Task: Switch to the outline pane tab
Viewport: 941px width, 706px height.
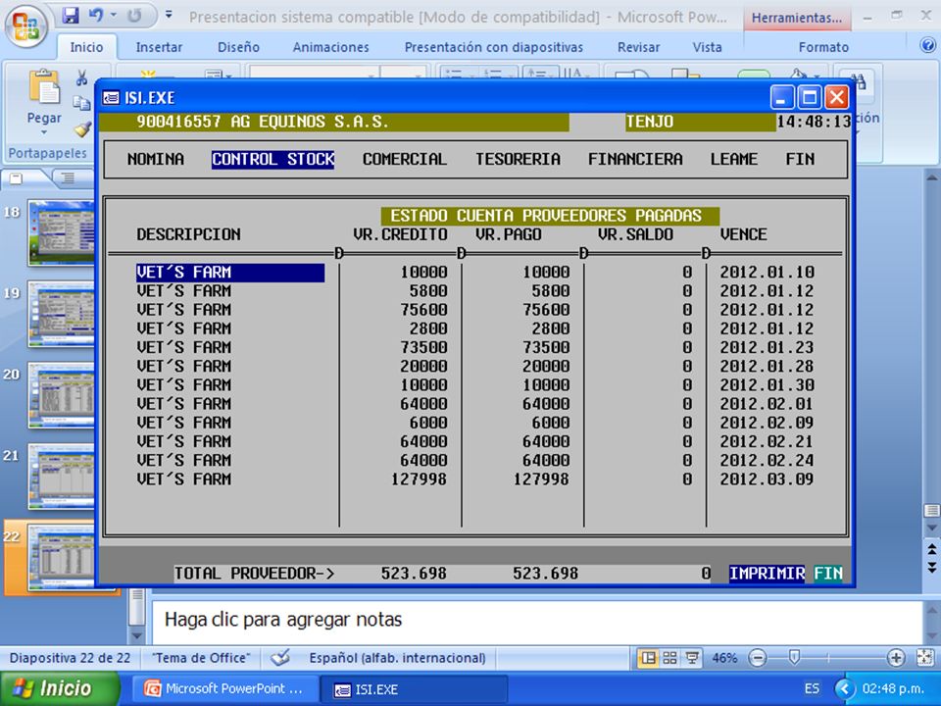Action: (68, 177)
